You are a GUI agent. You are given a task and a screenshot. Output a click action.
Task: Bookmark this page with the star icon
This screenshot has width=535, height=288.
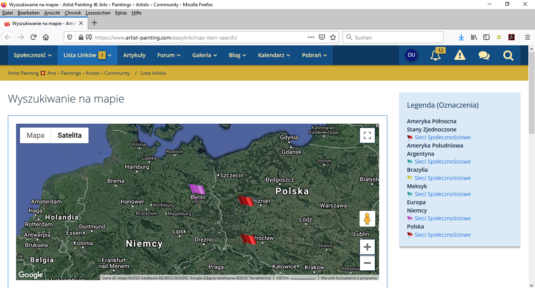[333, 38]
